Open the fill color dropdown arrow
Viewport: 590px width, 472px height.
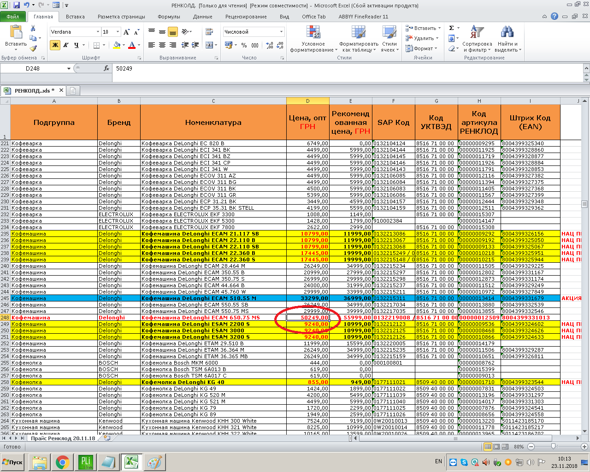point(124,45)
